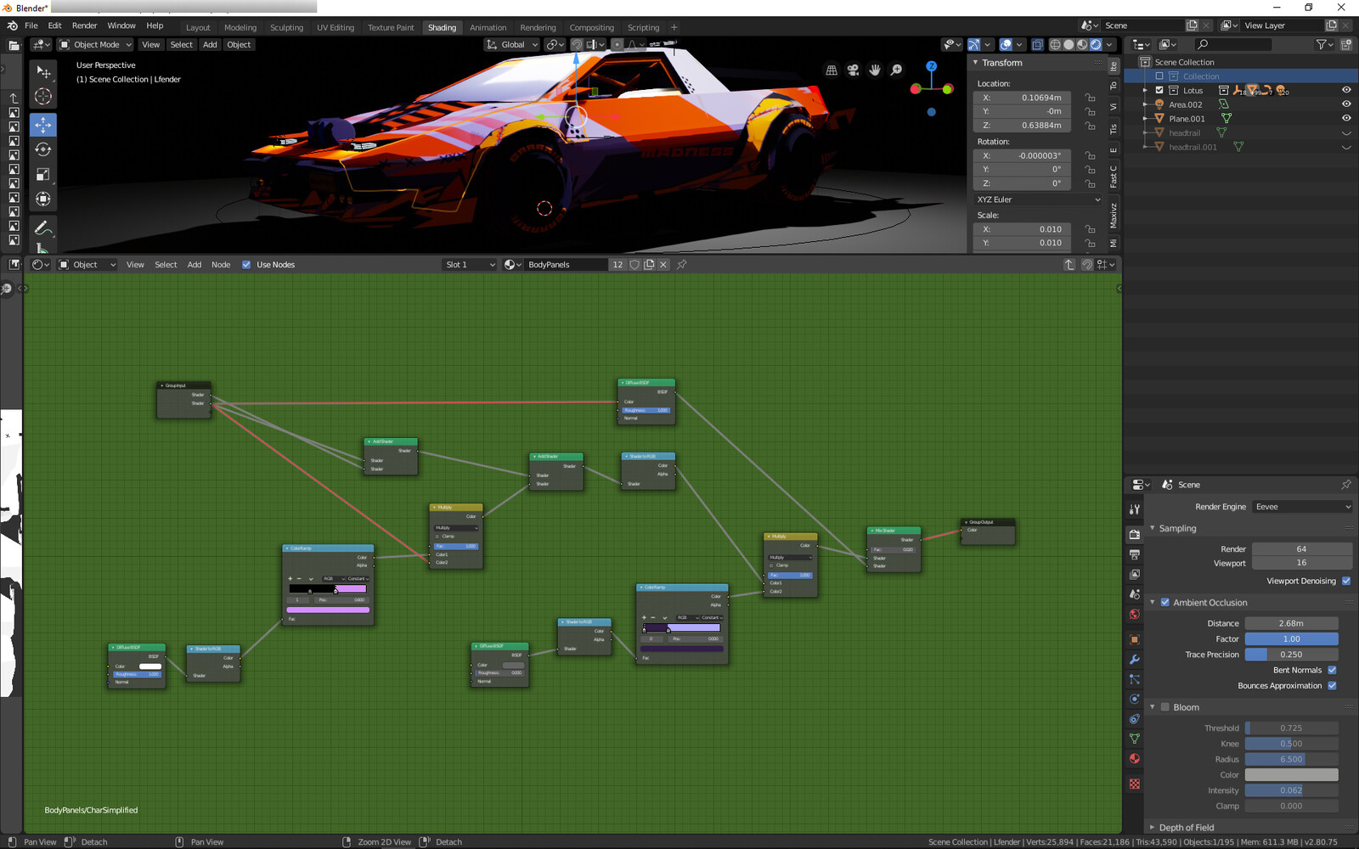The height and width of the screenshot is (849, 1359).
Task: Open the Object Data properties tab
Action: pos(1135,739)
